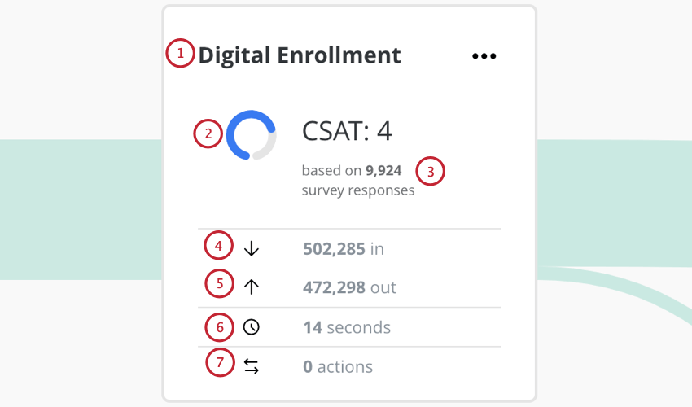Click the 502,285 in count
This screenshot has height=407, width=692.
(x=344, y=249)
